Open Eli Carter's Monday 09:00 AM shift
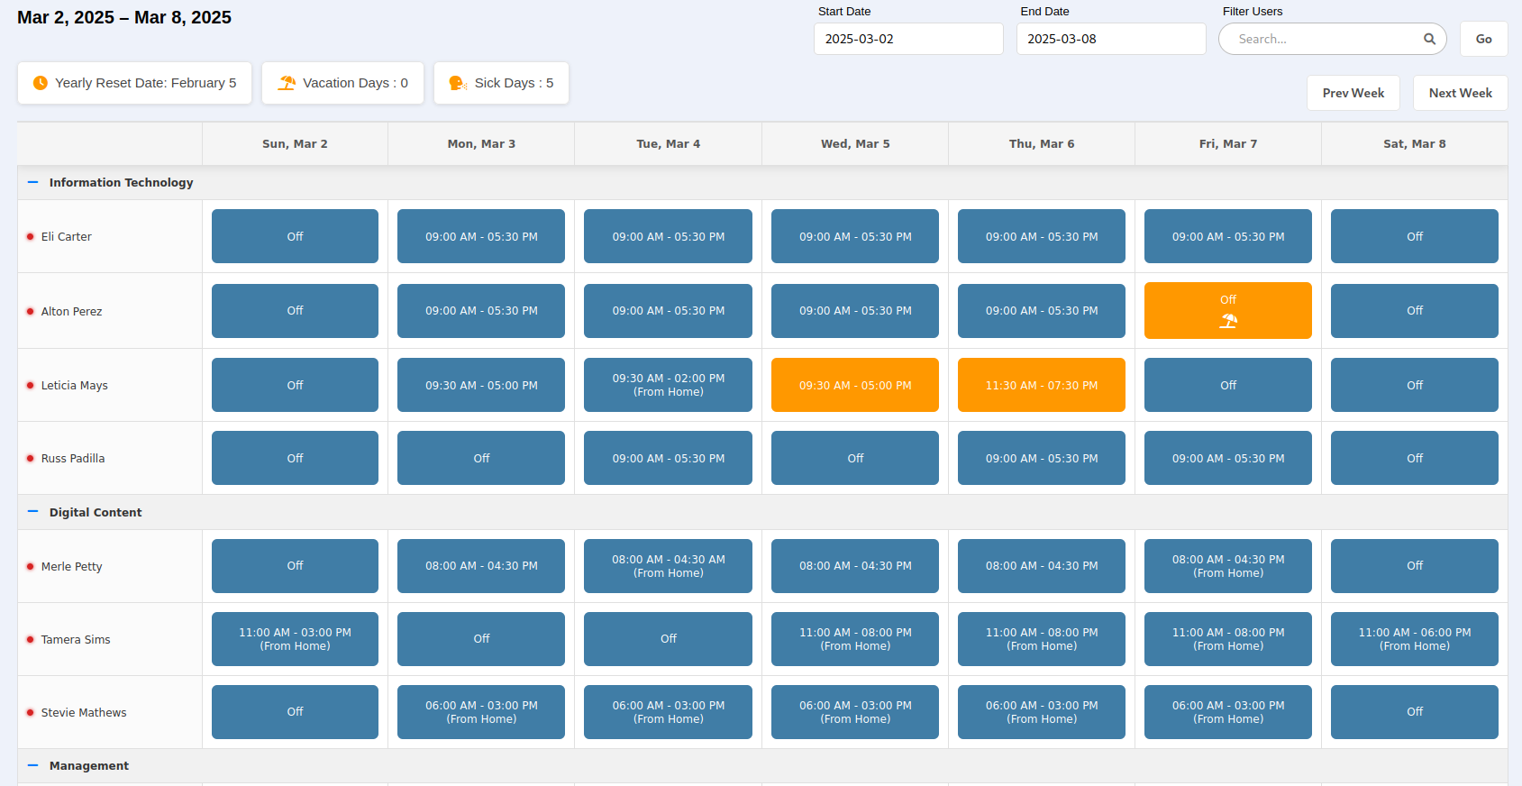1522x786 pixels. (x=481, y=236)
